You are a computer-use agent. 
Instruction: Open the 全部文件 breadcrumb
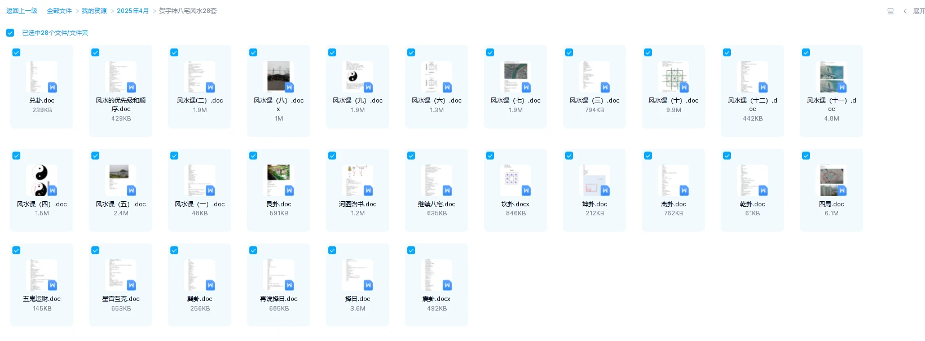pos(59,11)
